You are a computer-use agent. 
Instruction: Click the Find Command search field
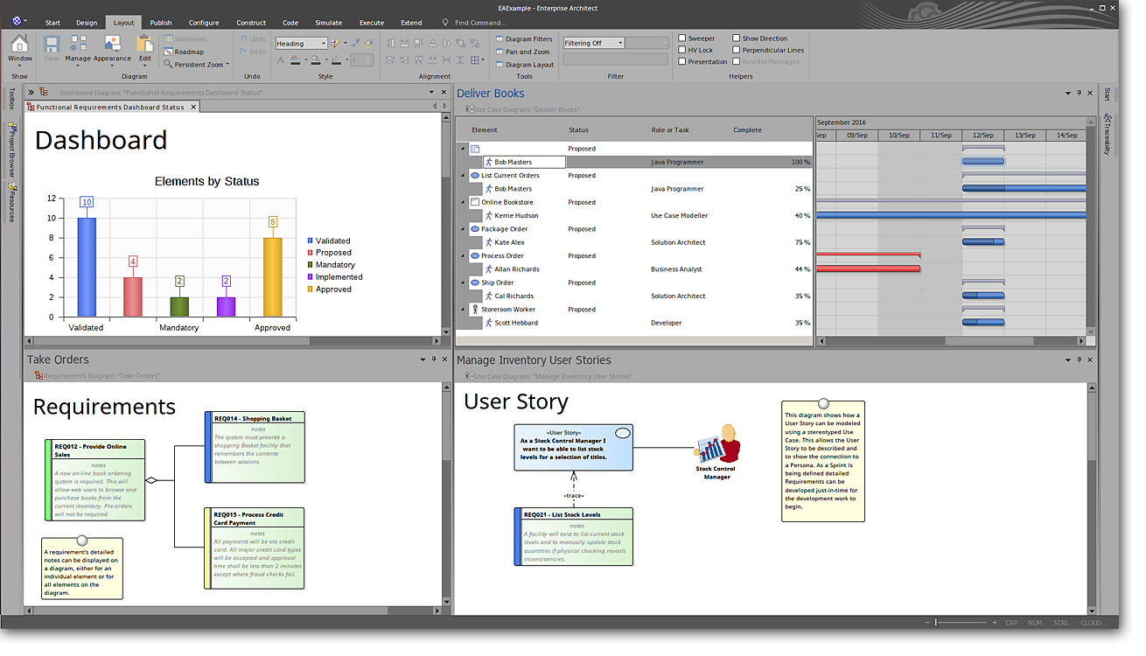(480, 23)
